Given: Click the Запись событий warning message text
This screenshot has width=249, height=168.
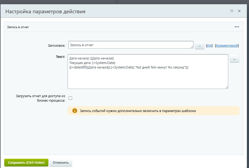Looking at the screenshot, I should click(138, 111).
